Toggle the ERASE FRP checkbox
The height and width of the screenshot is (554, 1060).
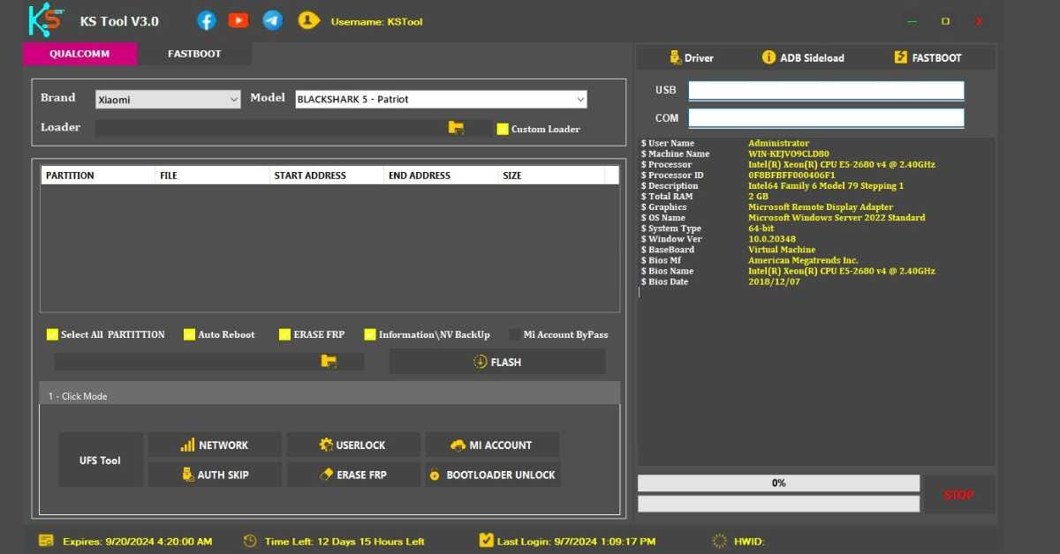(x=284, y=334)
